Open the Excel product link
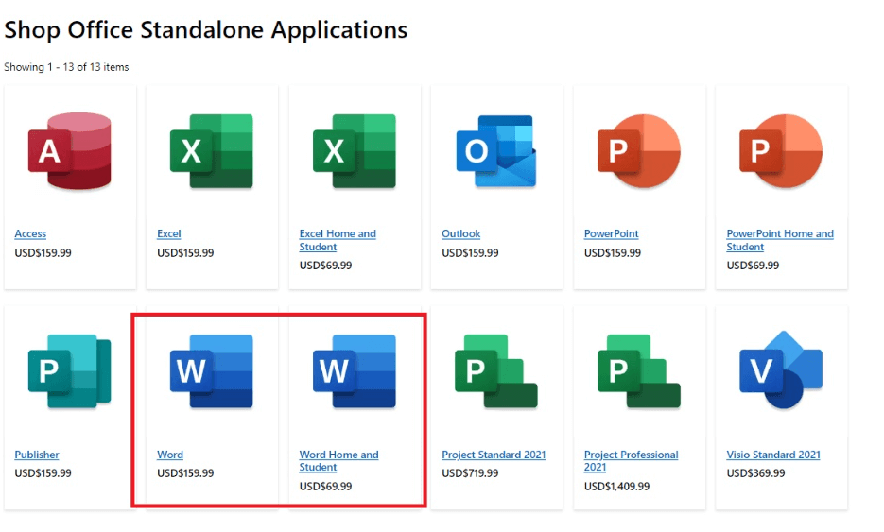Image resolution: width=884 pixels, height=532 pixels. click(x=169, y=234)
